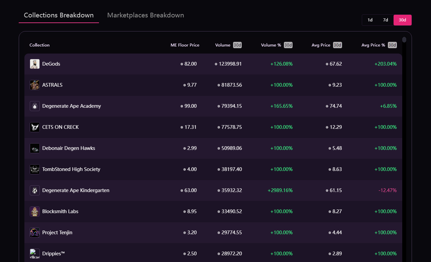Viewport: 431px width, 262px height.
Task: Open the ASTRALS collection name
Action: click(x=52, y=85)
